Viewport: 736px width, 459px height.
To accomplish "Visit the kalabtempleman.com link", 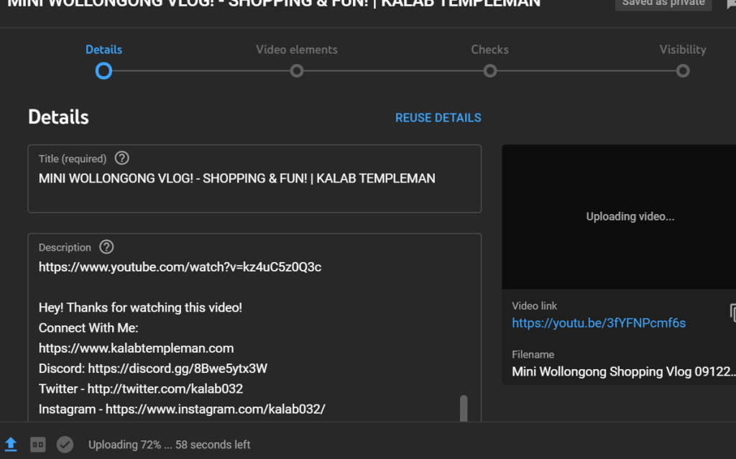I will (136, 348).
